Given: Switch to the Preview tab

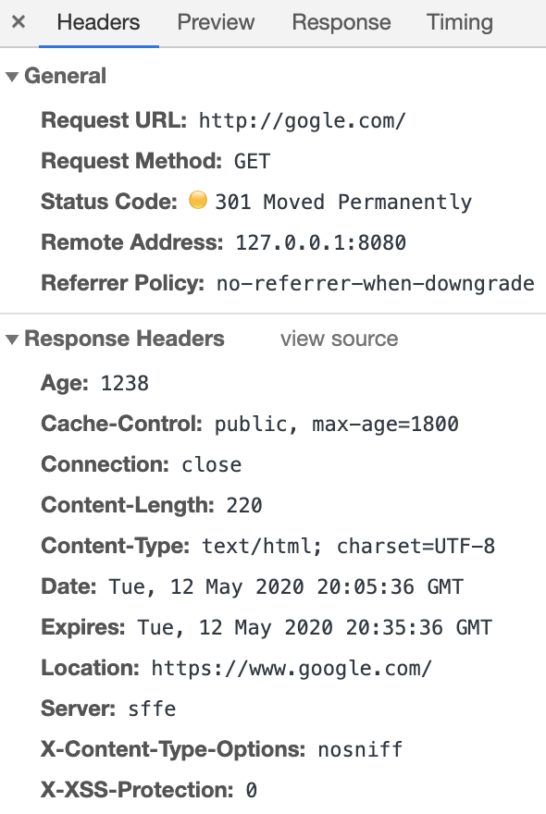Looking at the screenshot, I should (x=216, y=22).
